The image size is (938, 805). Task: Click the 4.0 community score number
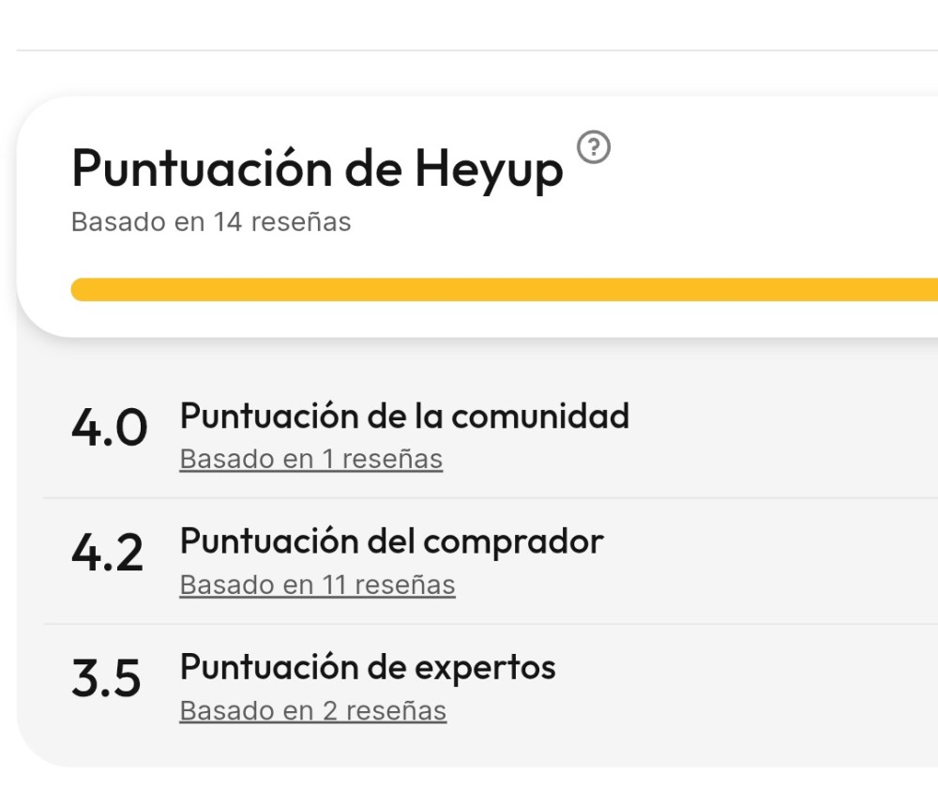[109, 430]
